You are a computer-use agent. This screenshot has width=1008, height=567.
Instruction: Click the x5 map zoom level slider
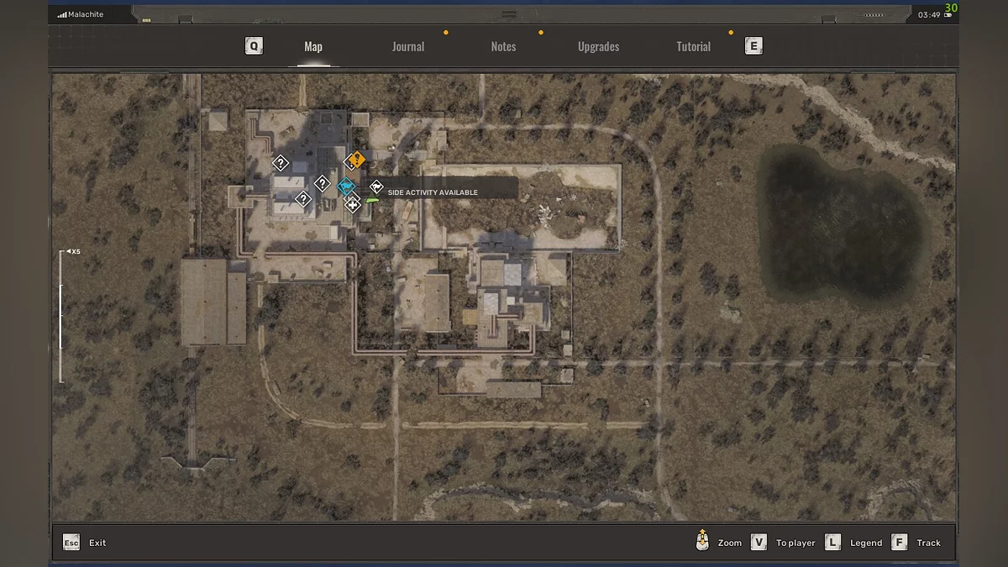[60, 316]
